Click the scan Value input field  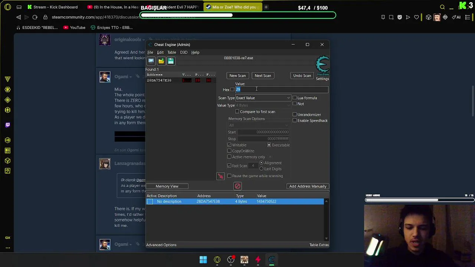tap(282, 89)
